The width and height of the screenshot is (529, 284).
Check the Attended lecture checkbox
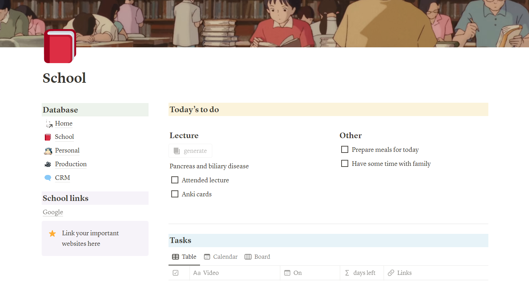(175, 180)
